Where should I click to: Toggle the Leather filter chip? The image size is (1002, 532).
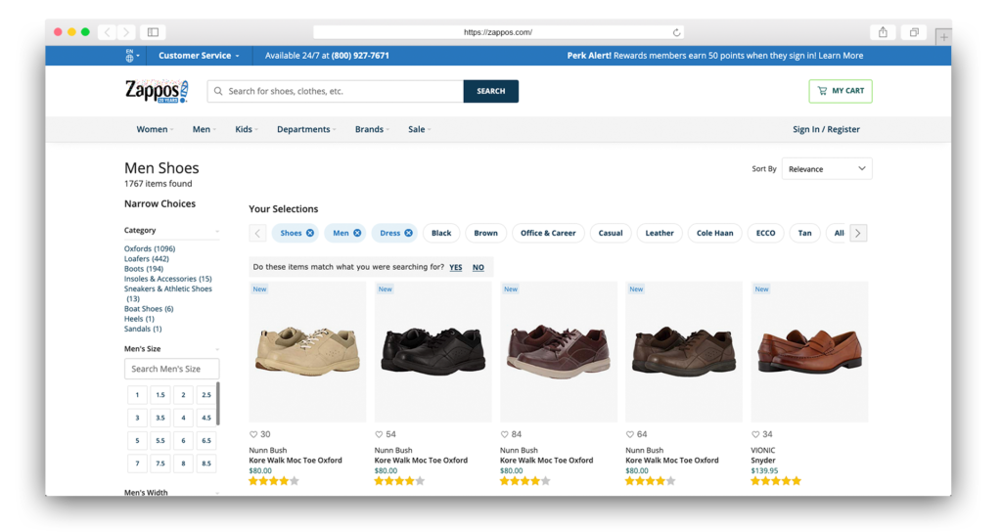(660, 233)
